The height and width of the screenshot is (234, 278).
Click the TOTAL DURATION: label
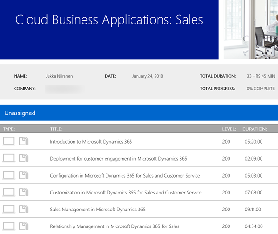(218, 76)
